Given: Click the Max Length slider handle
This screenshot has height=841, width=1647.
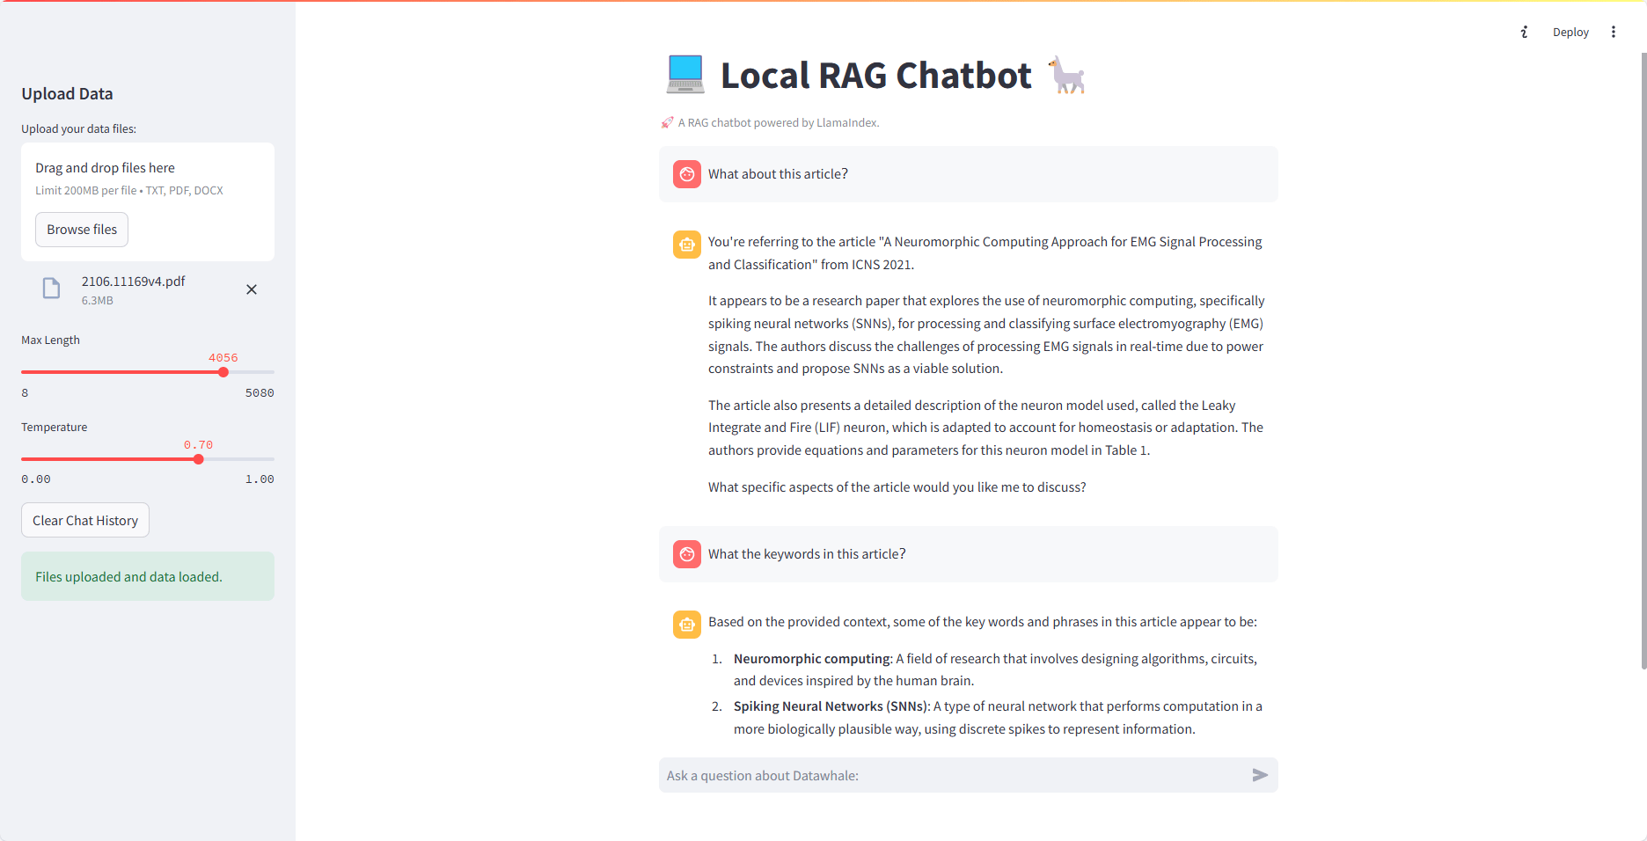Looking at the screenshot, I should tap(223, 372).
